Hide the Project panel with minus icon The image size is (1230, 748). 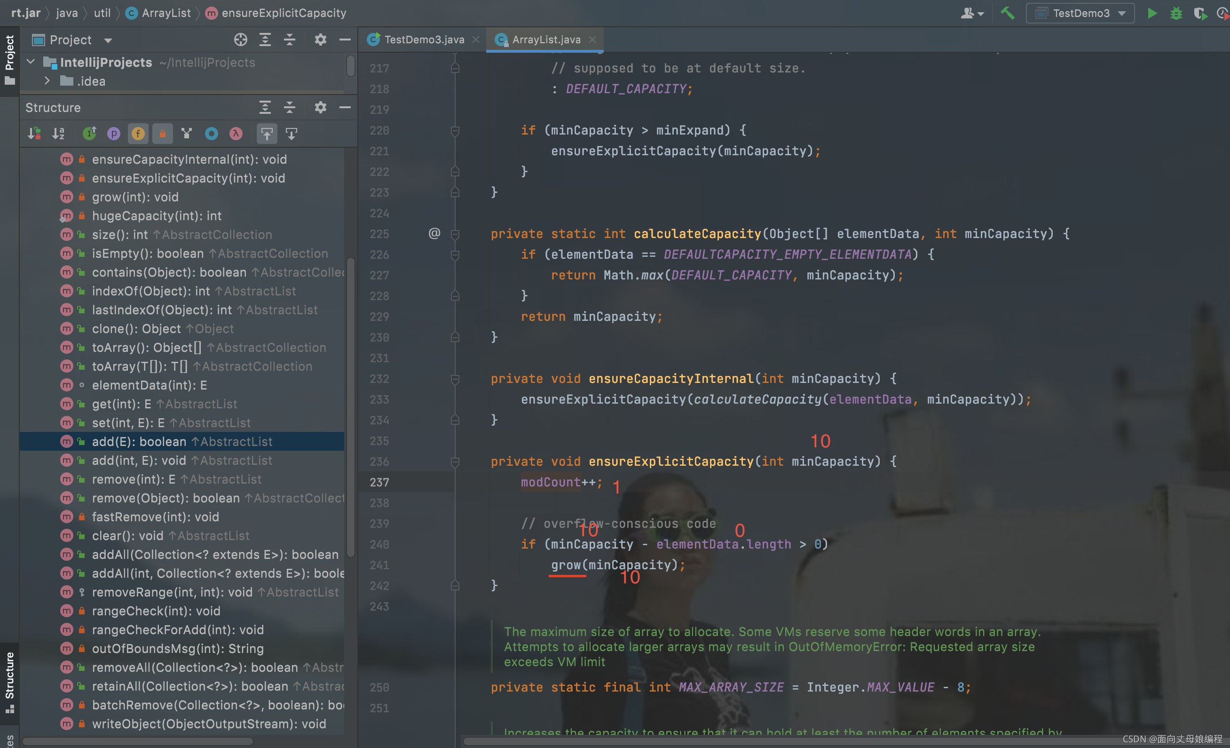pyautogui.click(x=345, y=40)
